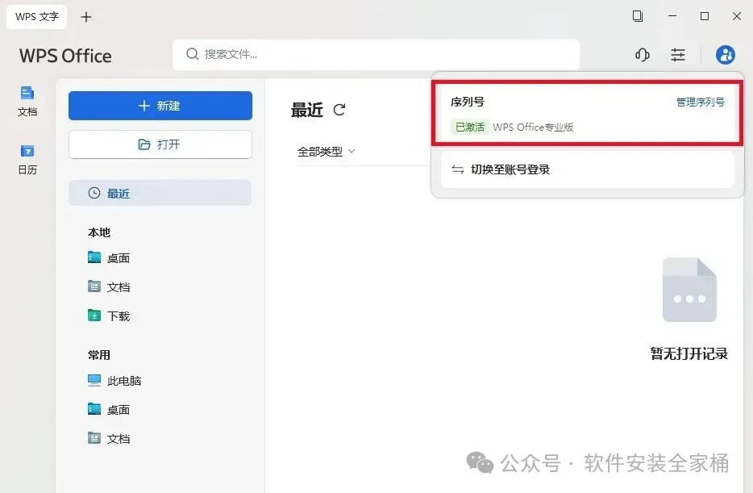Screen dimensions: 753x493
Task: Open the 下载 downloads folder
Action: (109, 315)
